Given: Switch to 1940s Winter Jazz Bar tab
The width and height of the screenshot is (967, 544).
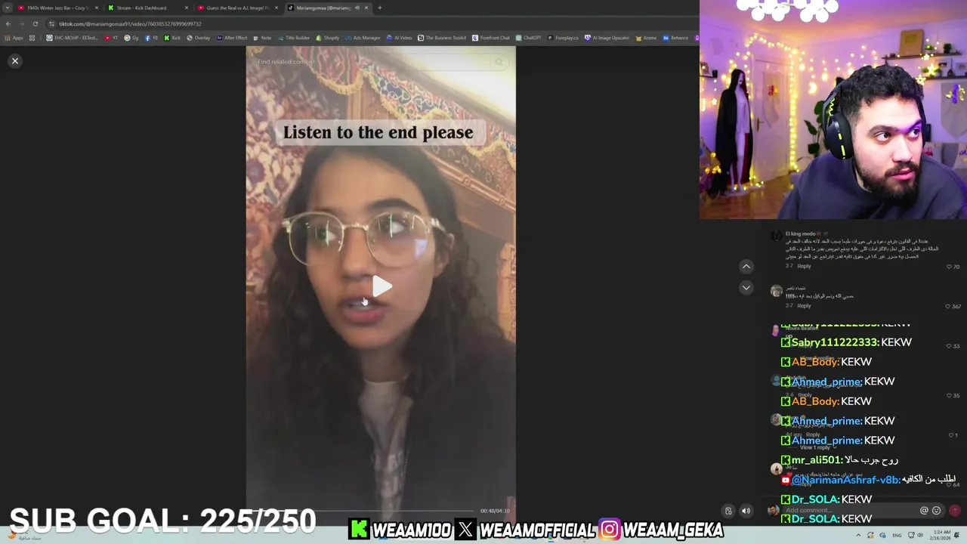Looking at the screenshot, I should (x=57, y=8).
